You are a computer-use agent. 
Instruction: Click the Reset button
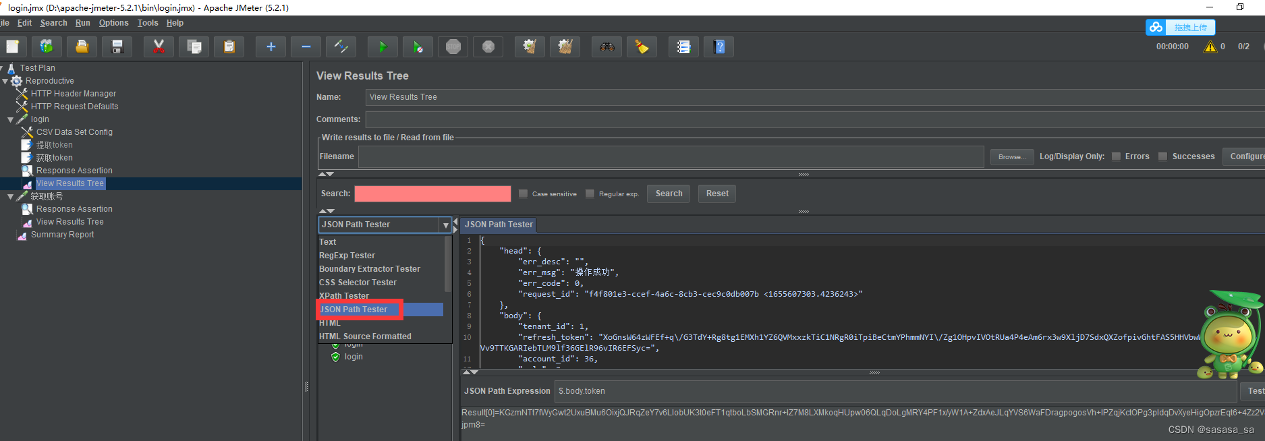717,194
